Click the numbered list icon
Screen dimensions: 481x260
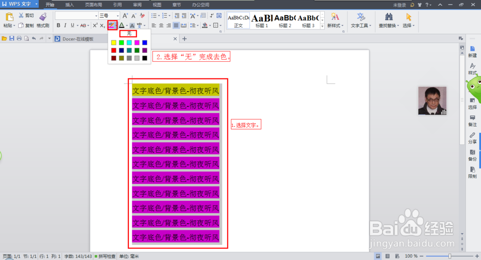point(165,16)
